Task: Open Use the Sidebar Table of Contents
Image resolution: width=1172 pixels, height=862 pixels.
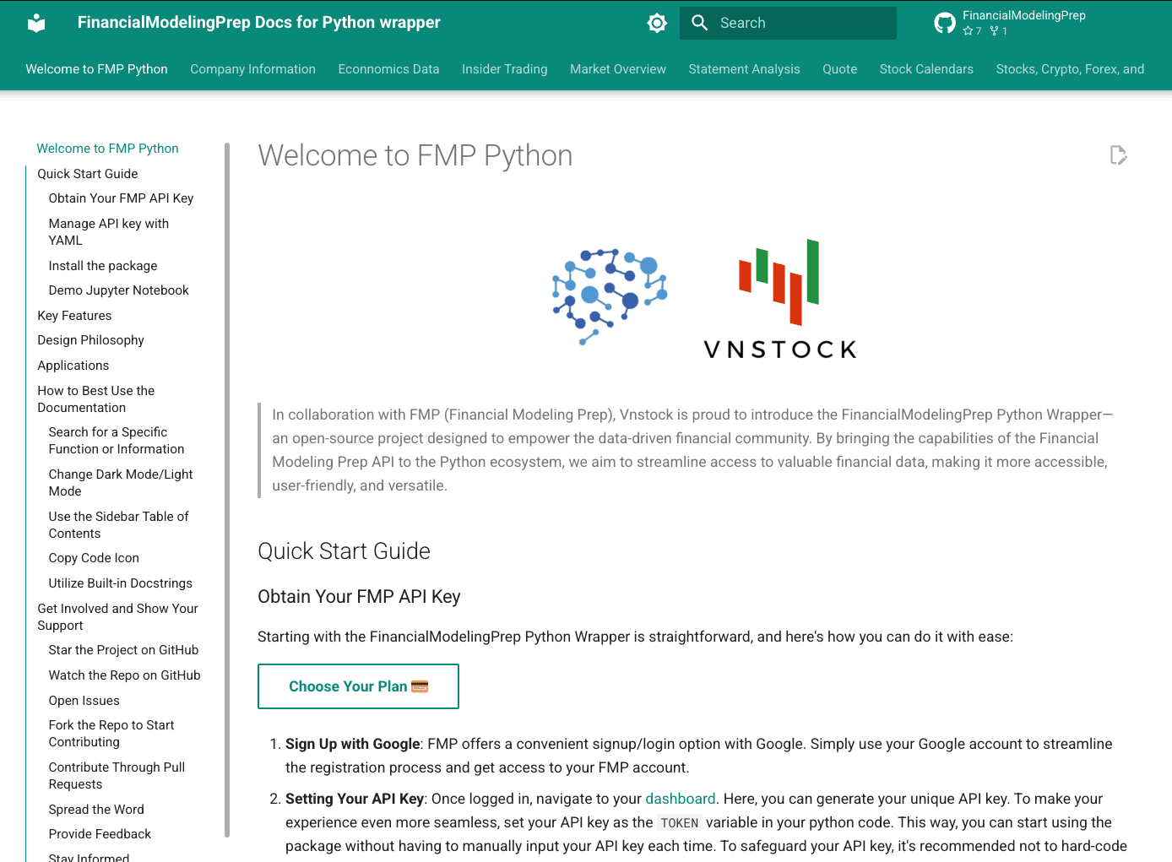Action: point(118,525)
